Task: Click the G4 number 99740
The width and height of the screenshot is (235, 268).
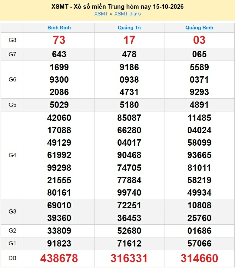Action: [x=129, y=193]
